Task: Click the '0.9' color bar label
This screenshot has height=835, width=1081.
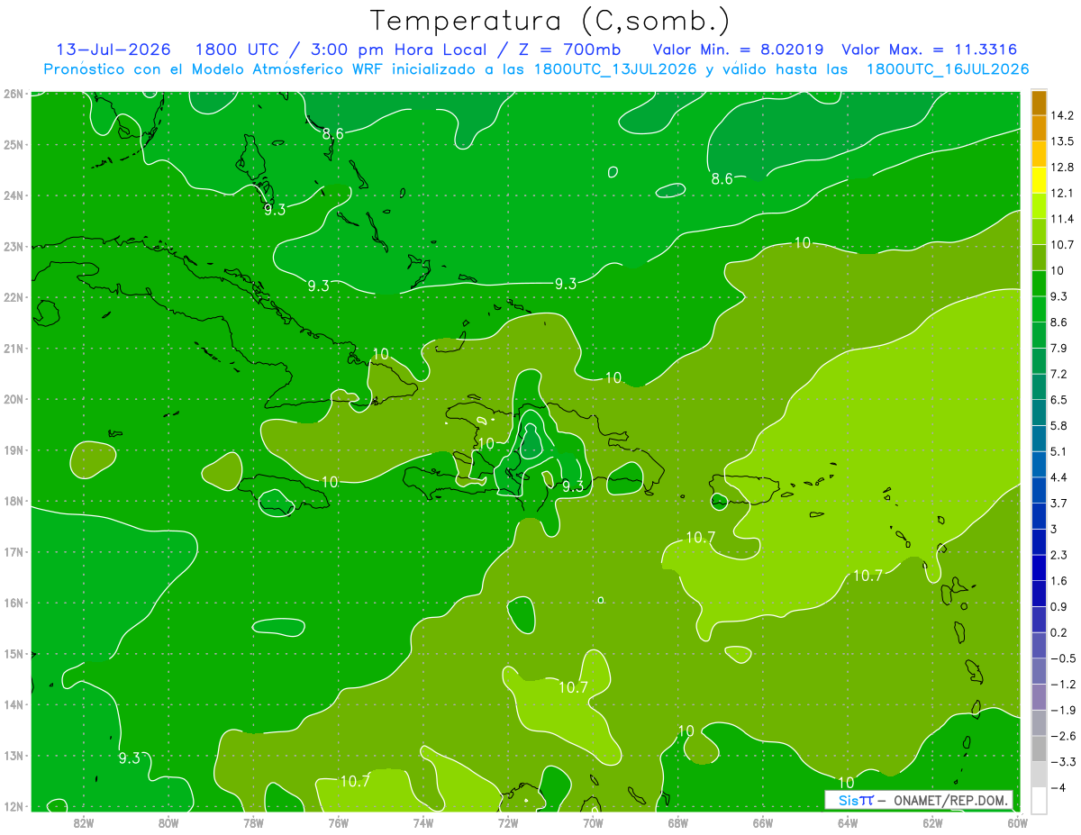Action: pos(1060,606)
